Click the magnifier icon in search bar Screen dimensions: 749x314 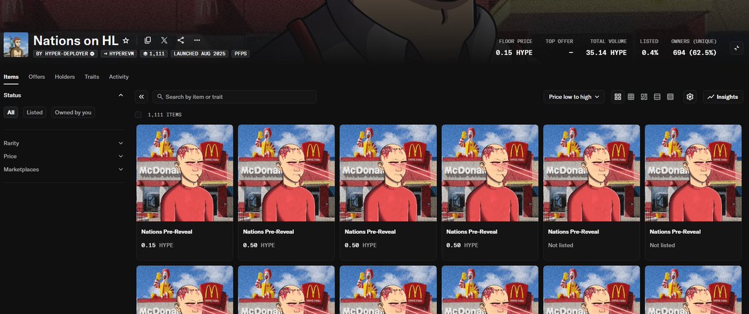(160, 97)
